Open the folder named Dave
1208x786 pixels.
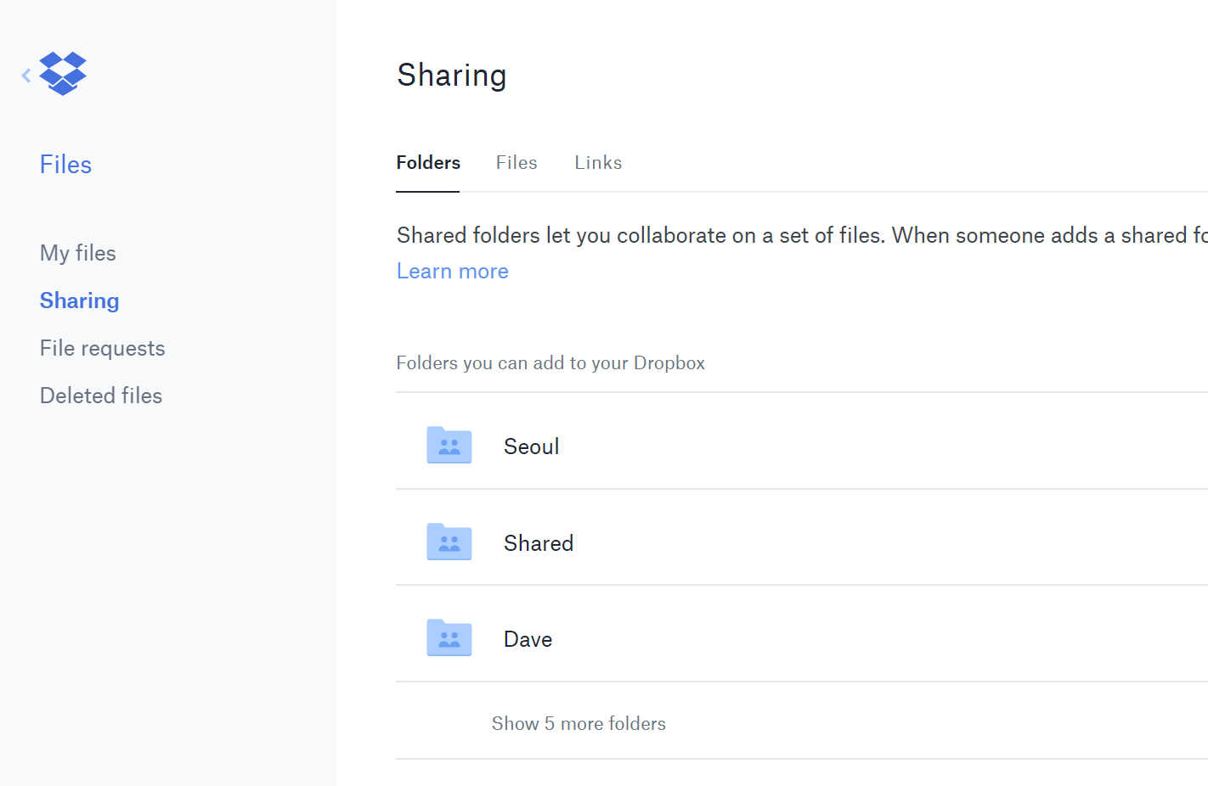tap(528, 639)
